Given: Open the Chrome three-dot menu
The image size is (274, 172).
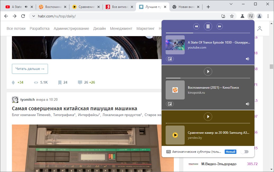Looking at the screenshot, I should 268,16.
